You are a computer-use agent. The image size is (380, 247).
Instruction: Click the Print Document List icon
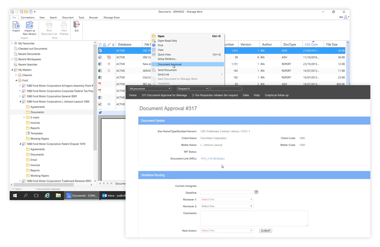tap(49, 25)
